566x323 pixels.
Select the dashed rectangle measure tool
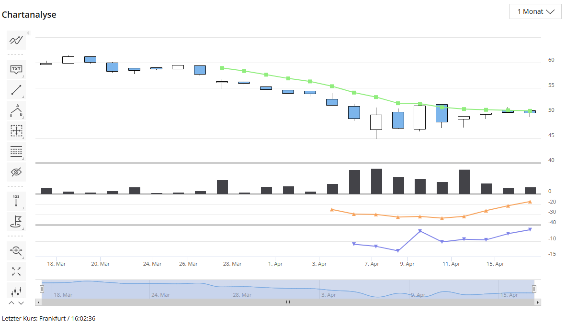(x=16, y=130)
